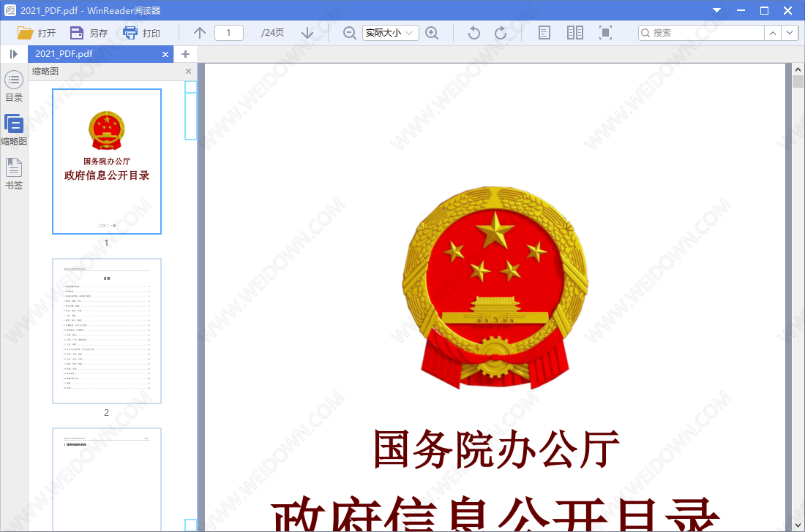The width and height of the screenshot is (805, 532).
Task: Rotate page counterclockwise
Action: 474,33
